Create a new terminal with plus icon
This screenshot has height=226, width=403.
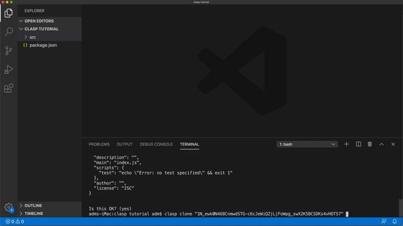tap(346, 144)
